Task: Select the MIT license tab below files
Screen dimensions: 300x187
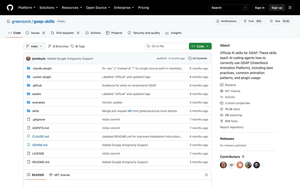Action: tap(59, 175)
